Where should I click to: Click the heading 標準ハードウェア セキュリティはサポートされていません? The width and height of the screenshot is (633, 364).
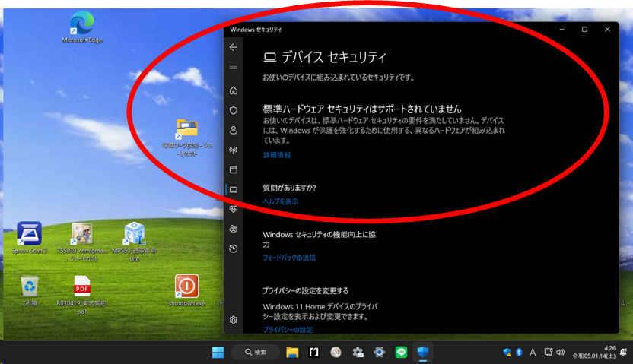pyautogui.click(x=362, y=109)
